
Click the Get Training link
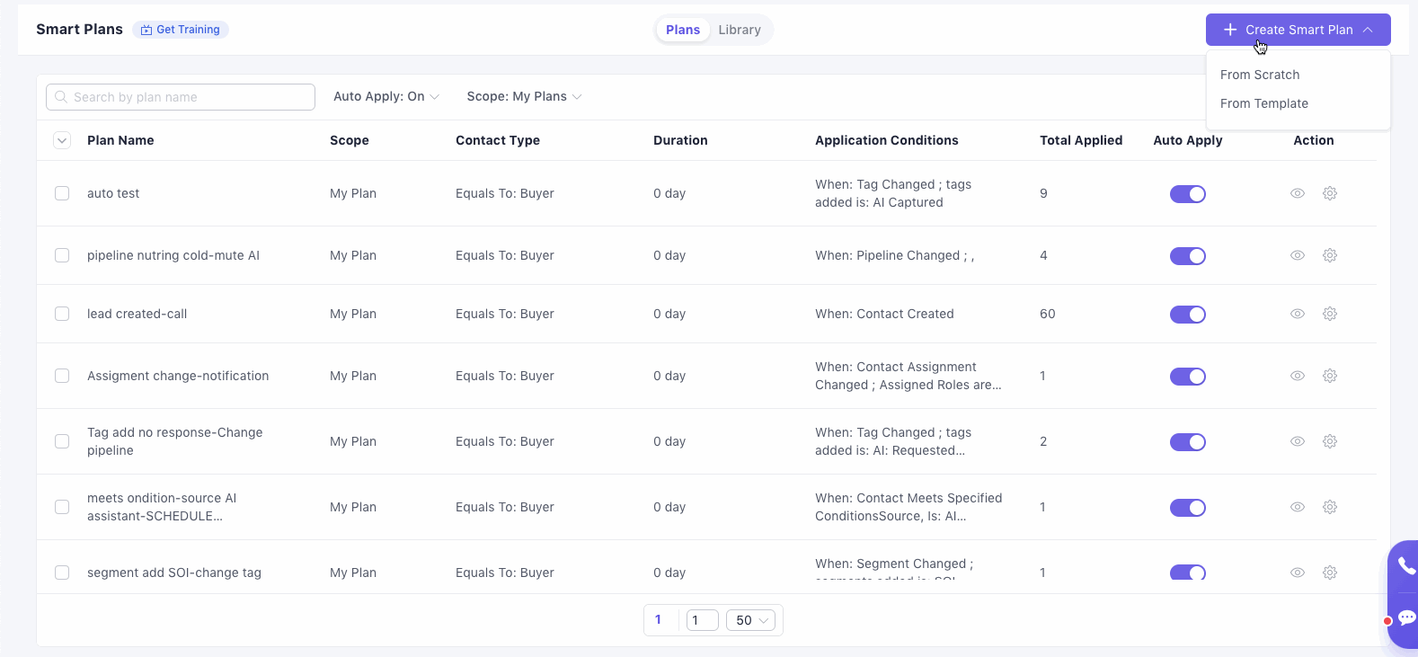pos(181,30)
